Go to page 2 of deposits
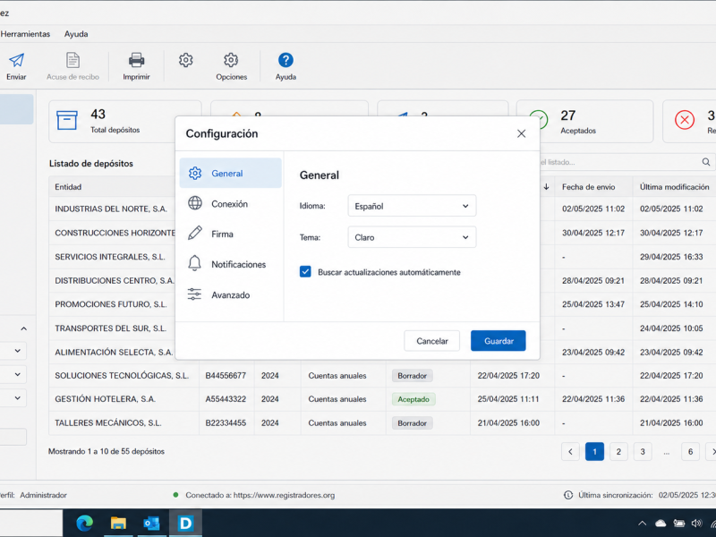Viewport: 716px width, 537px height. point(618,452)
